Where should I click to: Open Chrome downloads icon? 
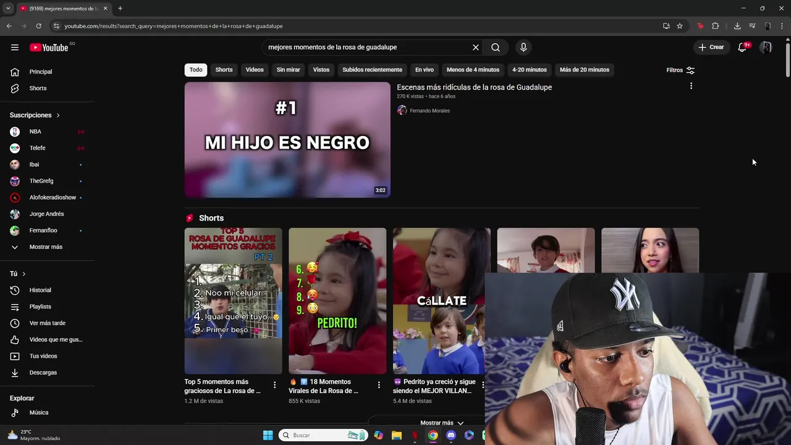tap(737, 26)
